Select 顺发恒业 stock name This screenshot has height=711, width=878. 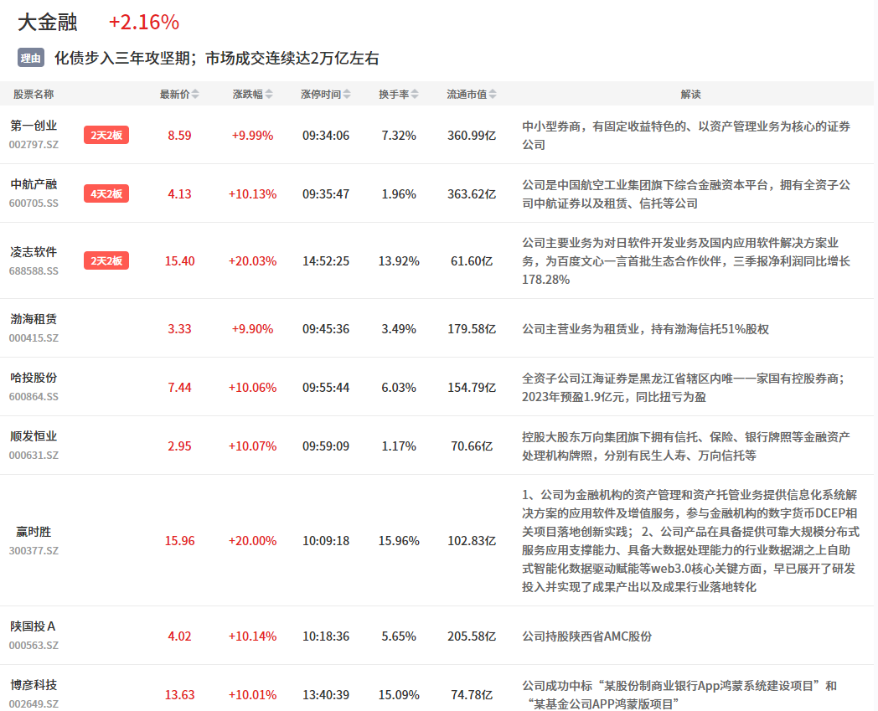[34, 436]
